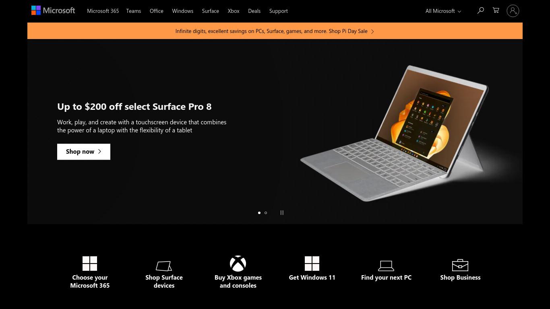Open the search magnifier icon
The image size is (550, 309).
pyautogui.click(x=480, y=11)
